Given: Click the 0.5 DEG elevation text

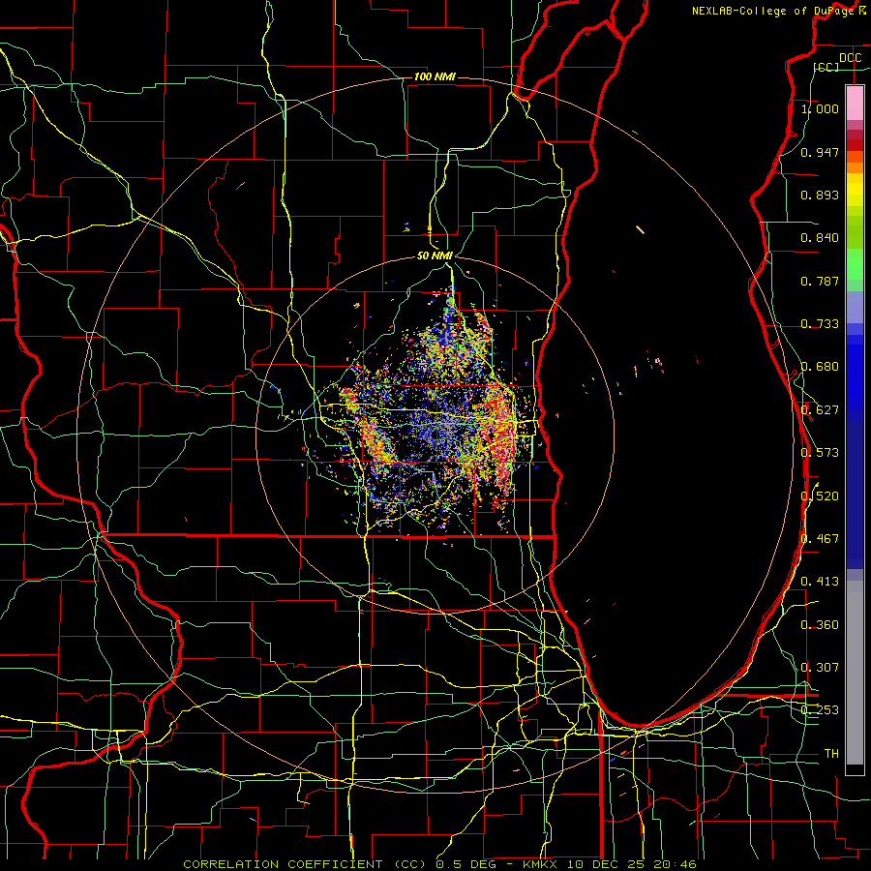Looking at the screenshot, I should pos(466,864).
